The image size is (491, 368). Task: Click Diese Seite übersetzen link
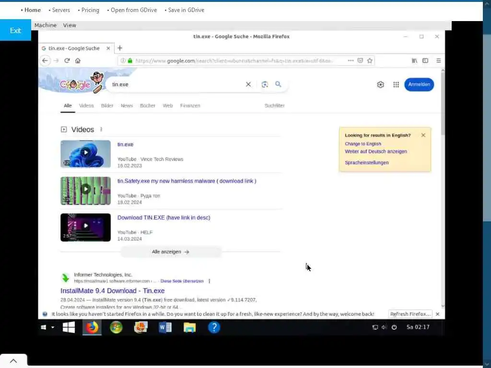click(x=182, y=281)
